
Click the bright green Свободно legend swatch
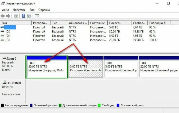click(x=99, y=105)
